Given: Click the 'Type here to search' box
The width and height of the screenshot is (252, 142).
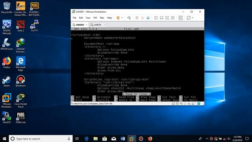Looking at the screenshot, I should tap(41, 138).
